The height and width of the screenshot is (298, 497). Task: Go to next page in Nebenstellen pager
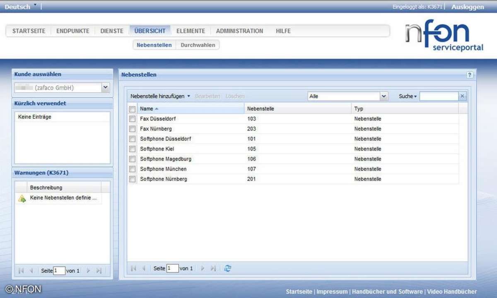click(203, 268)
